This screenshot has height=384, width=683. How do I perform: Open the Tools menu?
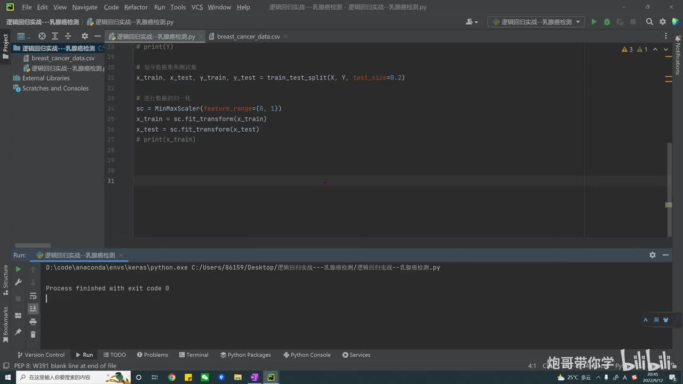(178, 7)
